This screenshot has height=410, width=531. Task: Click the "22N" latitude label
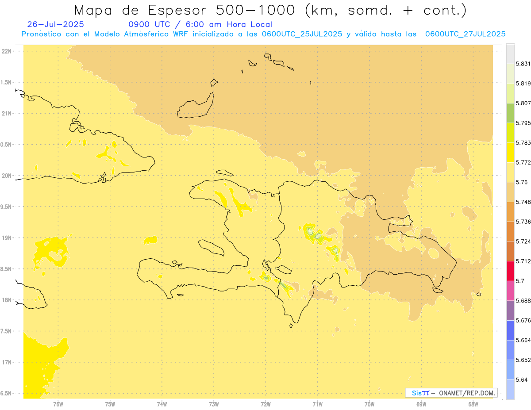pyautogui.click(x=7, y=51)
